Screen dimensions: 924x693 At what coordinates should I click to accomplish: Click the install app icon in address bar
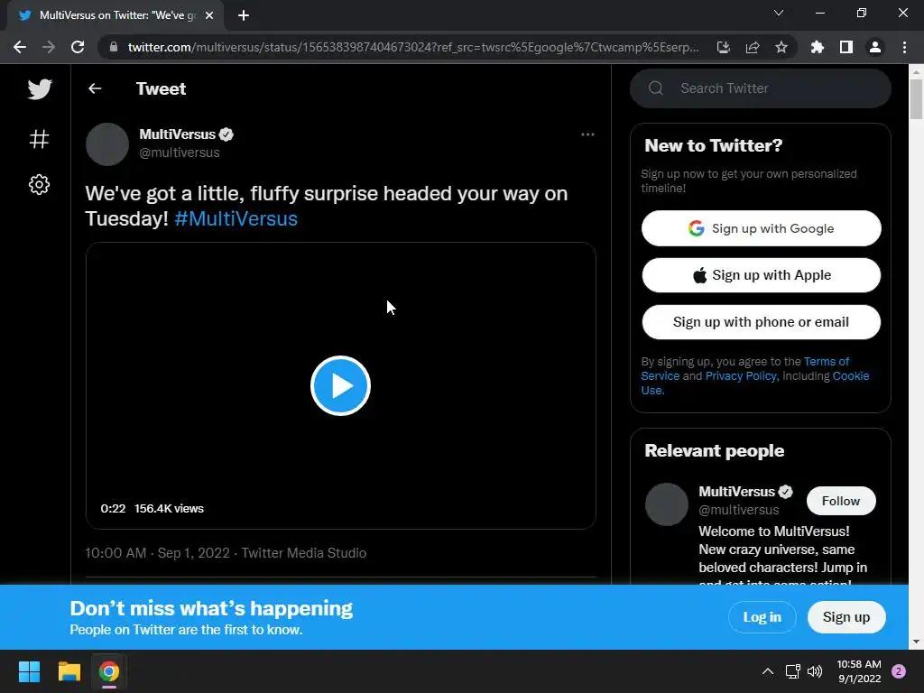(723, 47)
